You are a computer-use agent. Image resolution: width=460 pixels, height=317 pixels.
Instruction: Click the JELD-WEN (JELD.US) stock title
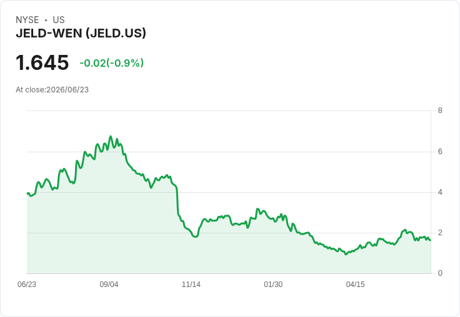coord(81,33)
